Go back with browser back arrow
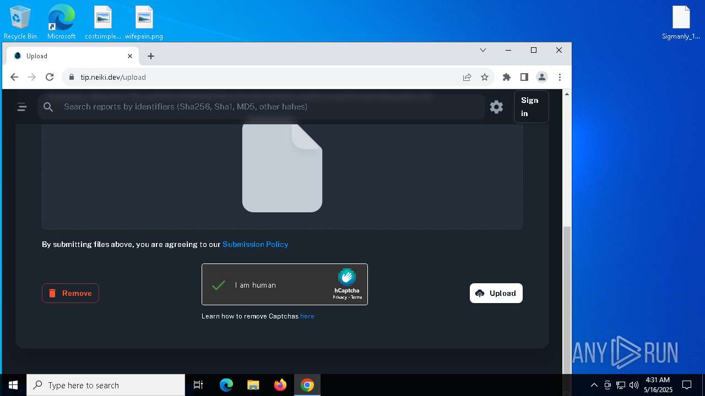The height and width of the screenshot is (396, 705). (14, 77)
